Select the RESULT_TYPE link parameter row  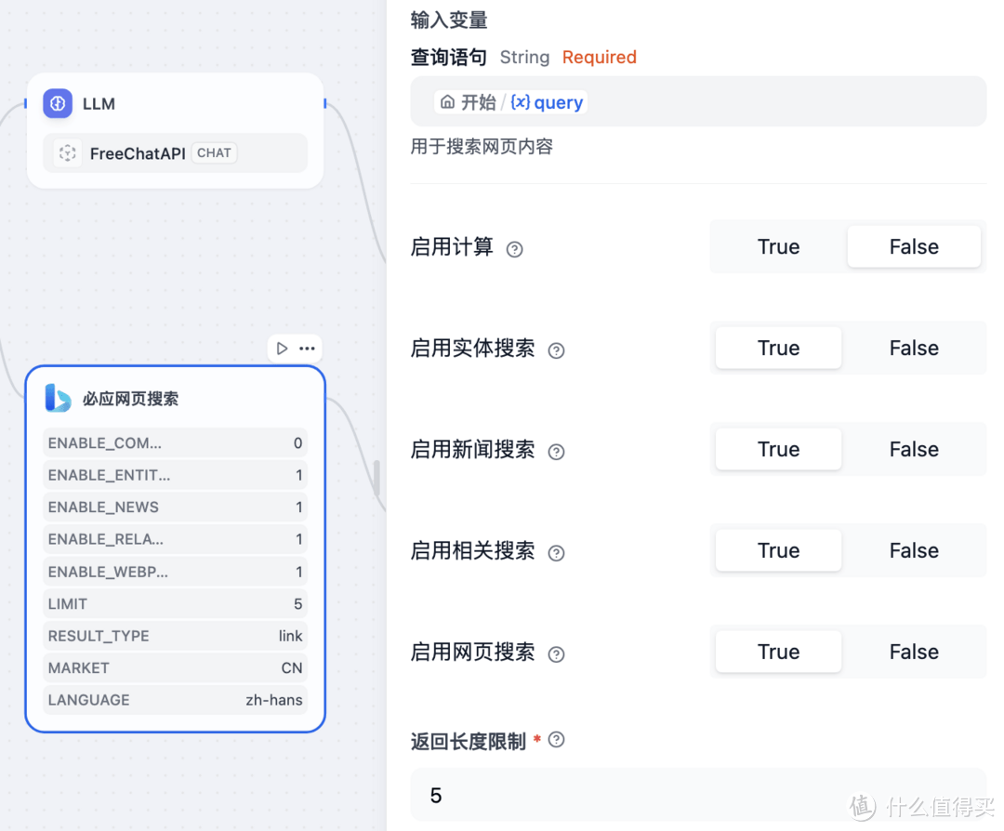click(x=175, y=636)
